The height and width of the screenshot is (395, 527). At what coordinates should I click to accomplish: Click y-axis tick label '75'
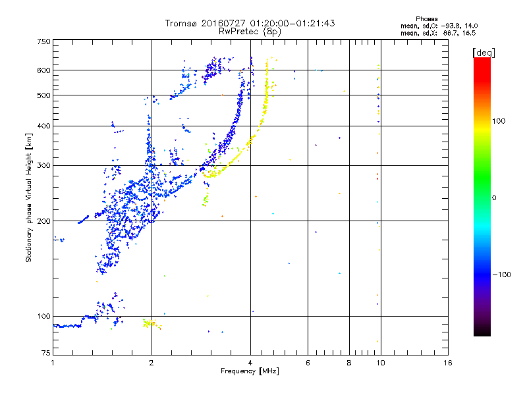point(46,353)
